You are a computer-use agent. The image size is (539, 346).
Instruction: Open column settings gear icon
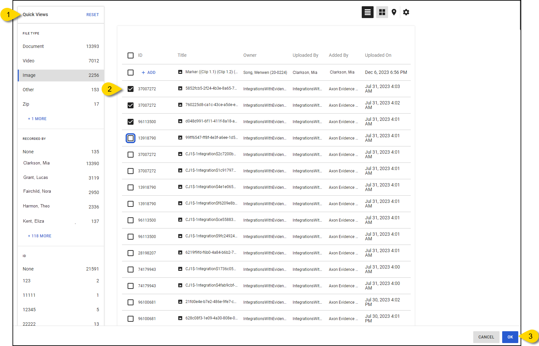pos(406,12)
